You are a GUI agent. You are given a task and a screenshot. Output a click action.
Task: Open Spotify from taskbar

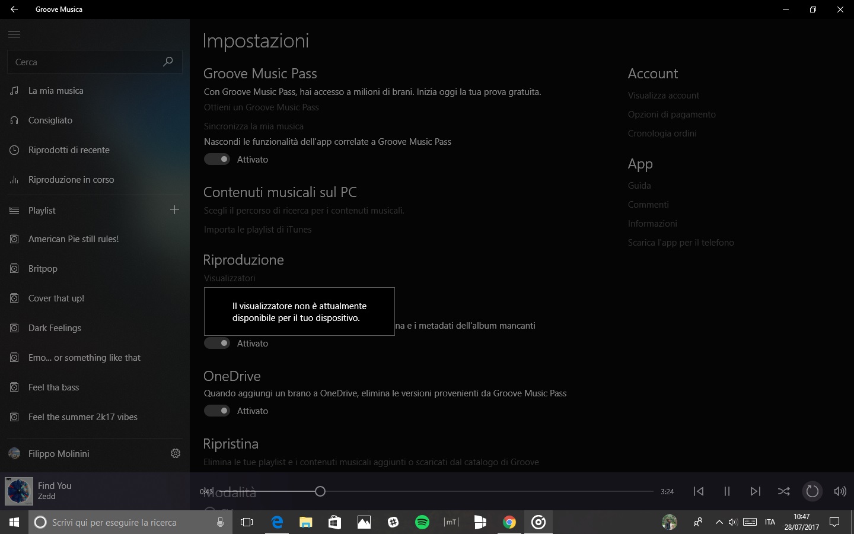[x=422, y=522]
